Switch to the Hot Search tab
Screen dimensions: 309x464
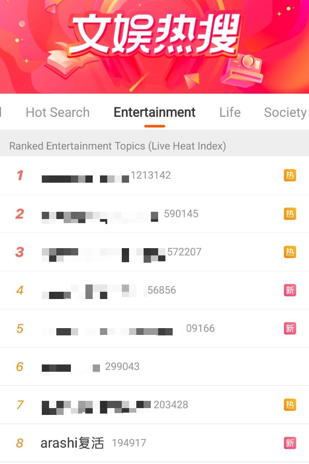click(58, 112)
